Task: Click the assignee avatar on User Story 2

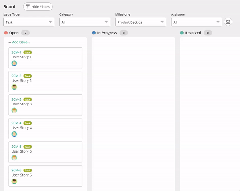Action: [x=14, y=87]
